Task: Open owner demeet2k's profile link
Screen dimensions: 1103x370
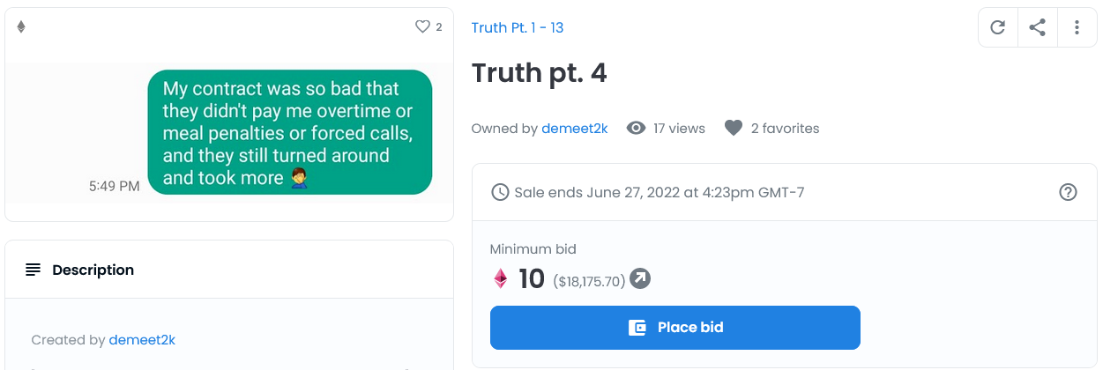Action: tap(575, 129)
